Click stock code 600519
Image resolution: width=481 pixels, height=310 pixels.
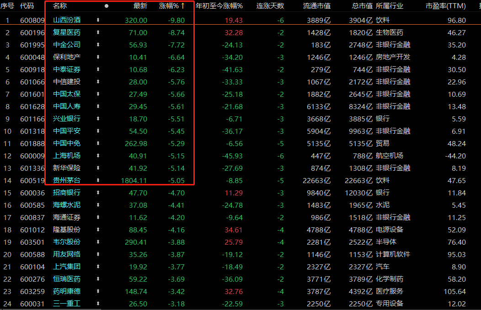[32, 181]
